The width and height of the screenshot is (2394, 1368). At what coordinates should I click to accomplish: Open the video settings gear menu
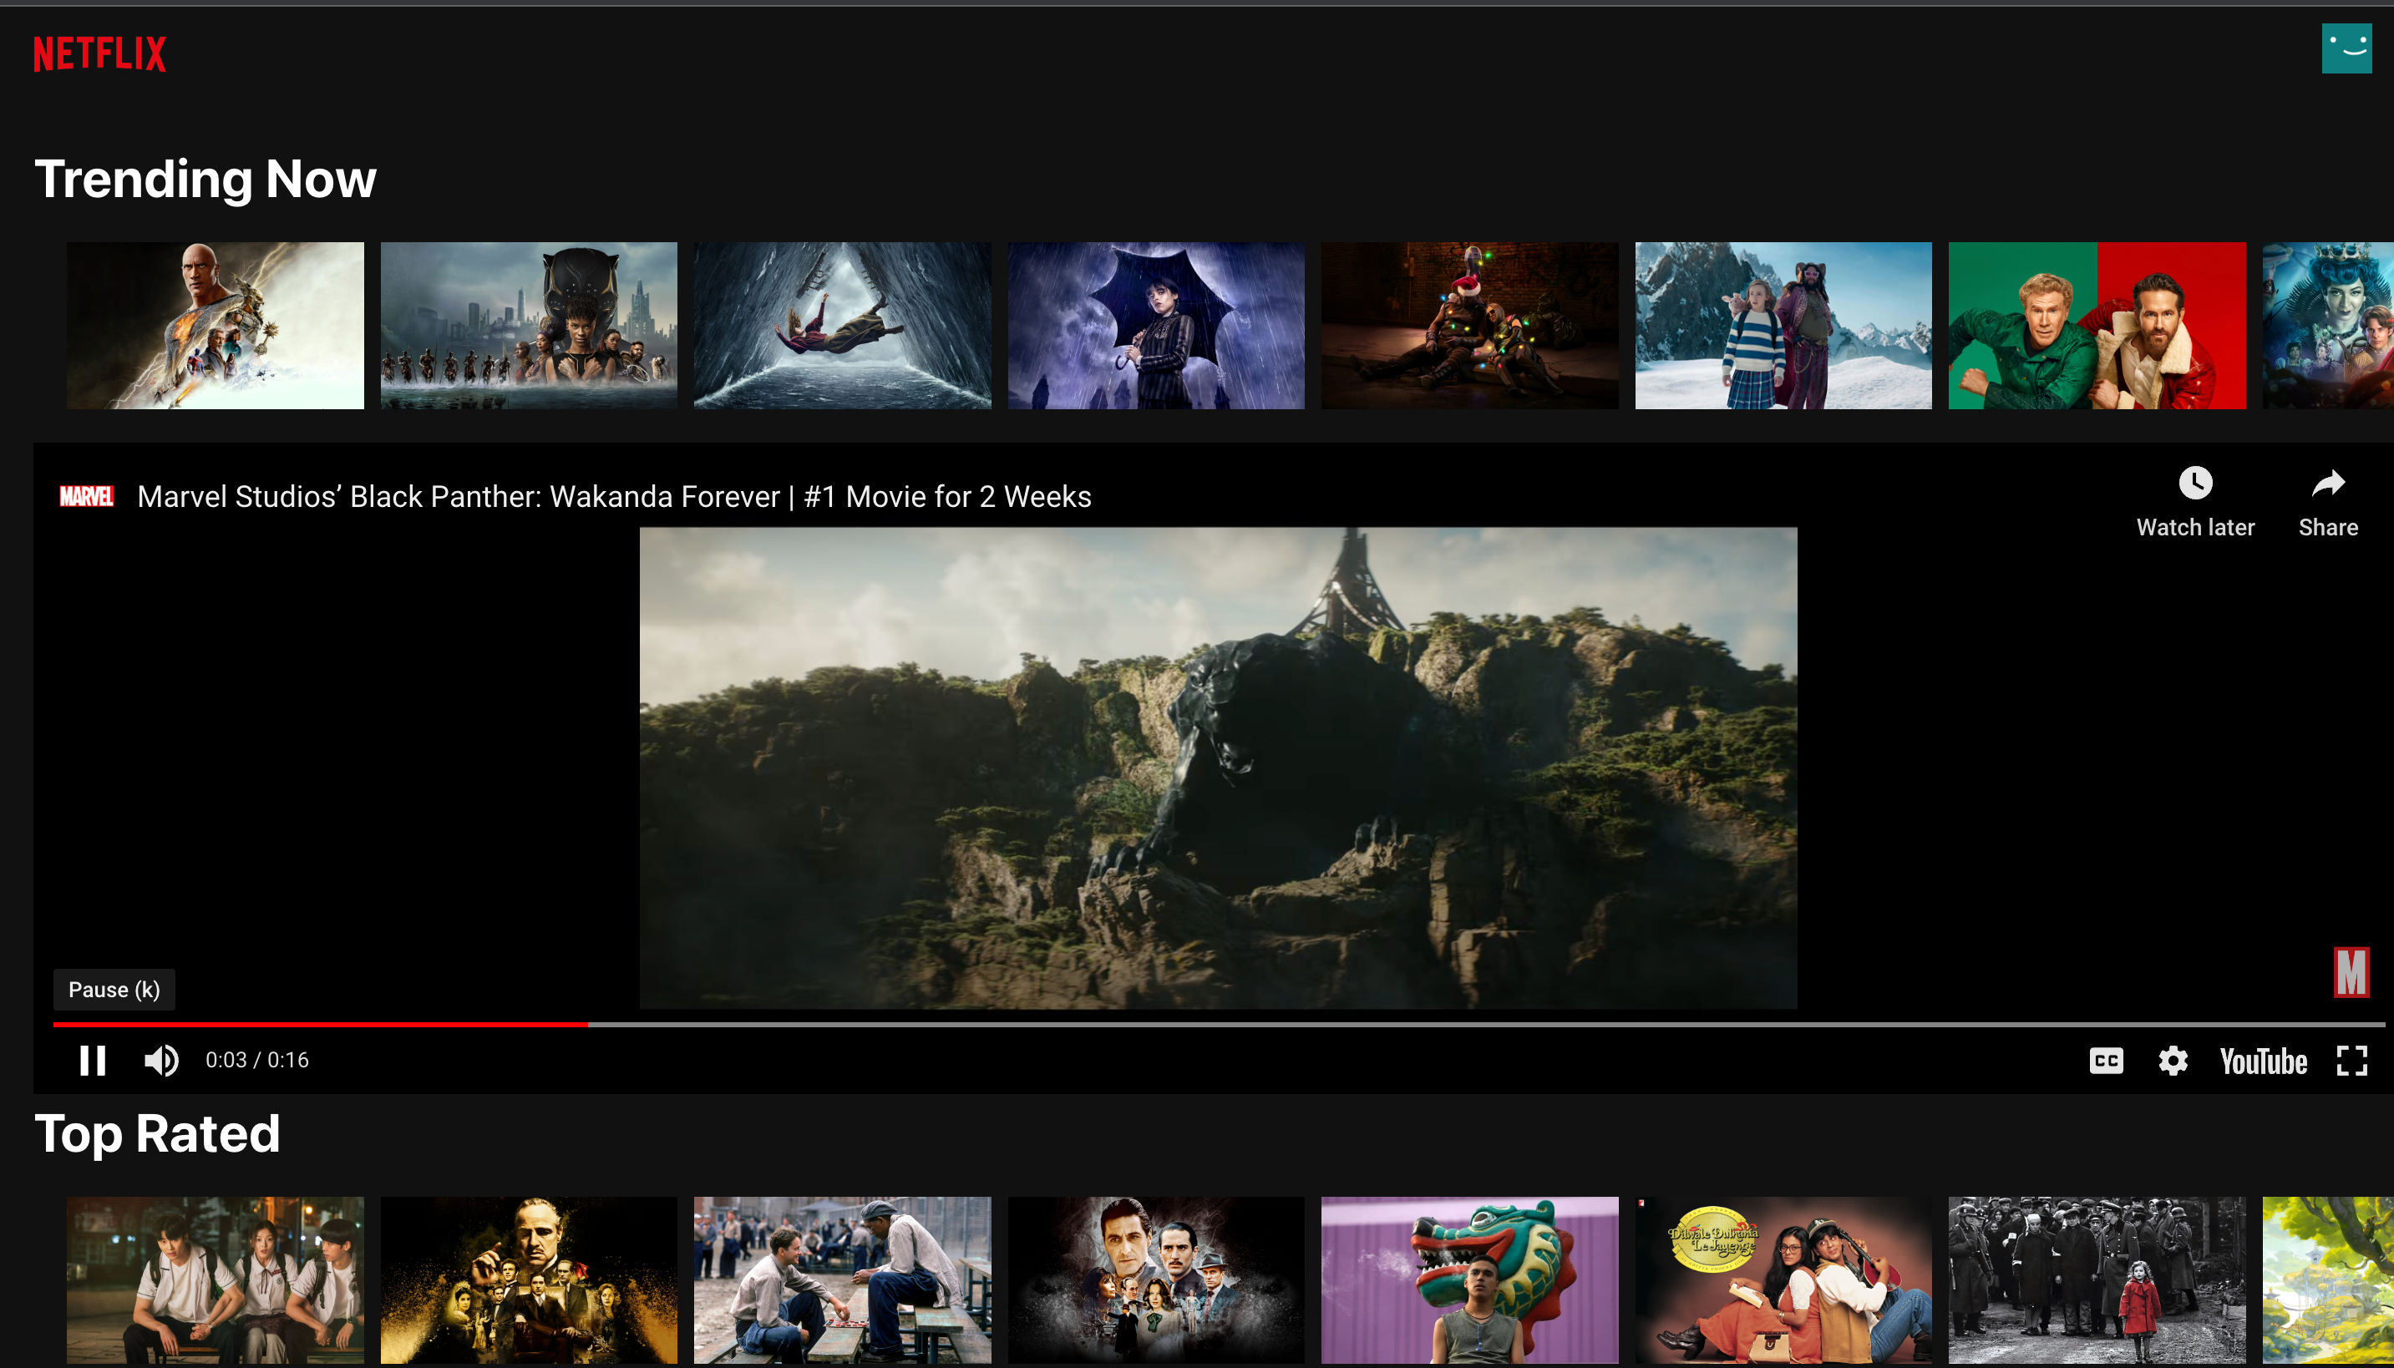click(2173, 1061)
